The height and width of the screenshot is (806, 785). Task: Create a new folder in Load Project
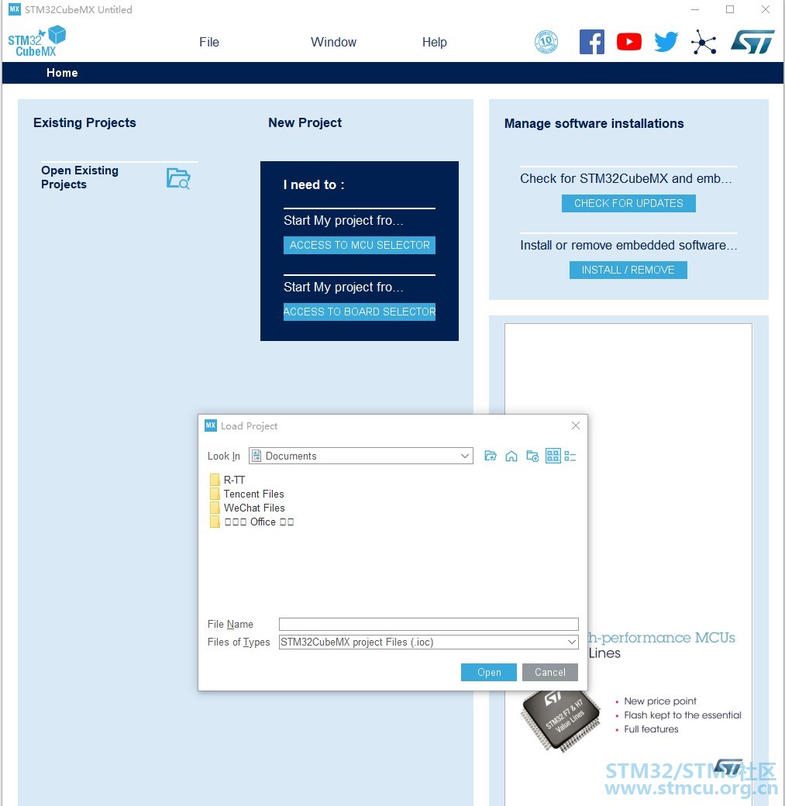[x=532, y=456]
